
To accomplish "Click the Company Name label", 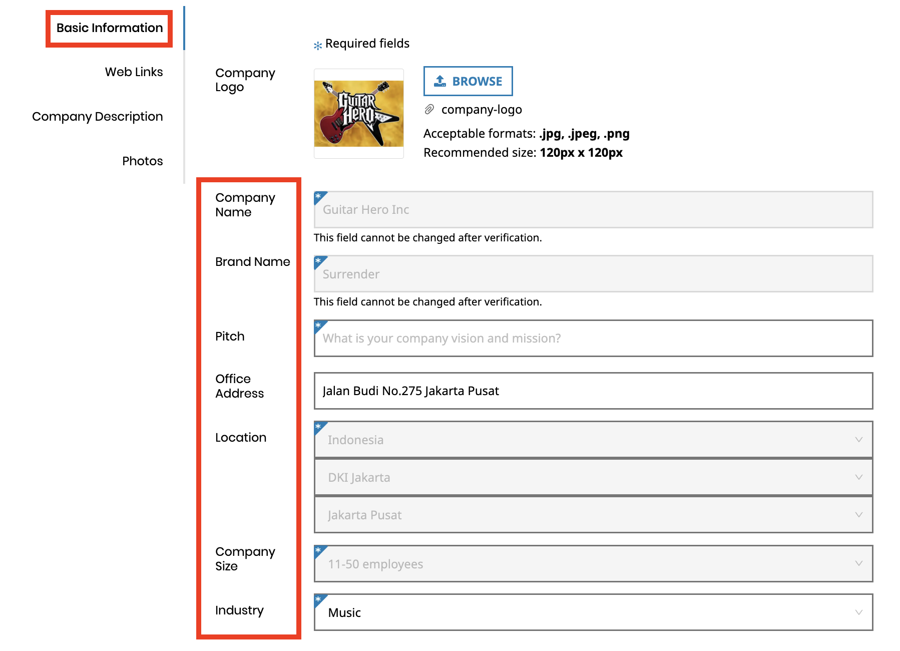I will [245, 205].
